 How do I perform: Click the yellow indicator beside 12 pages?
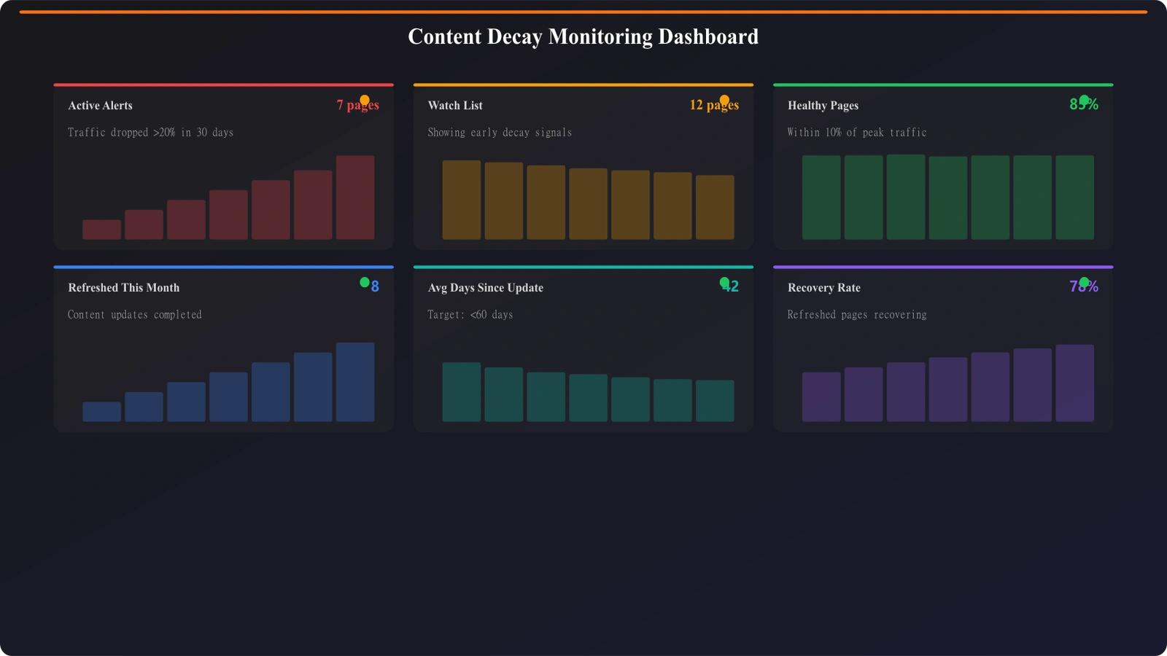pyautogui.click(x=724, y=100)
